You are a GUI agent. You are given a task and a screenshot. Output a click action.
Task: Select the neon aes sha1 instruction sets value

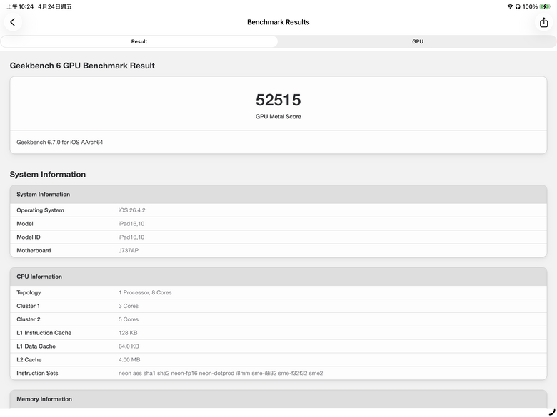221,374
